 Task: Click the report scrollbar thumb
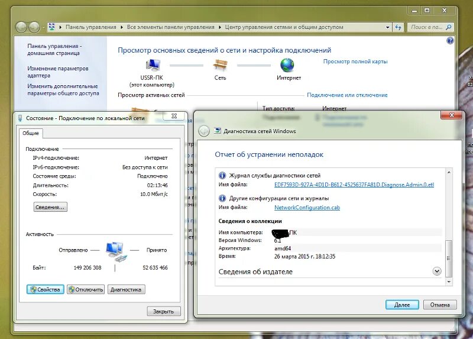[x=449, y=259]
